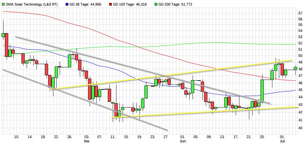Click the date axis label '23.'
305x145 pixels.
152,137
